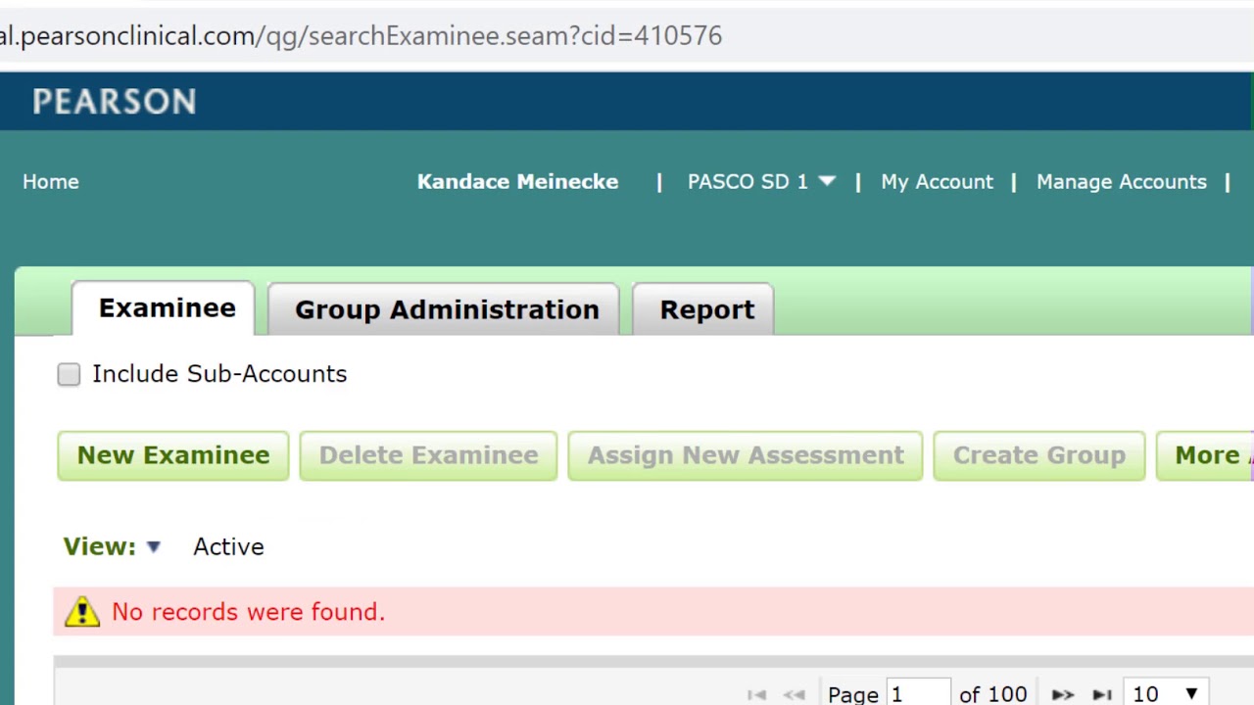The width and height of the screenshot is (1254, 705).
Task: Click the Delete Examinee button
Action: (428, 455)
